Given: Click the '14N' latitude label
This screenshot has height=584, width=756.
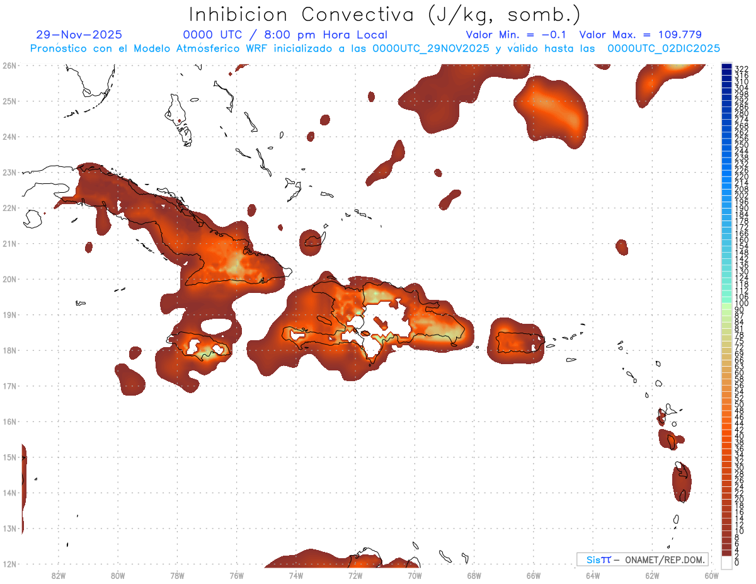Looking at the screenshot, I should [x=9, y=493].
